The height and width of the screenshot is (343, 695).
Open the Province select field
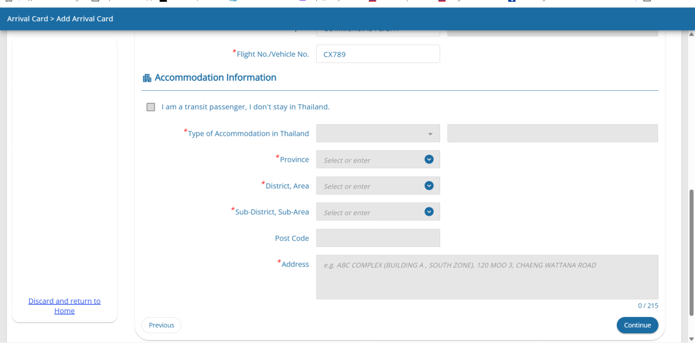(371, 160)
